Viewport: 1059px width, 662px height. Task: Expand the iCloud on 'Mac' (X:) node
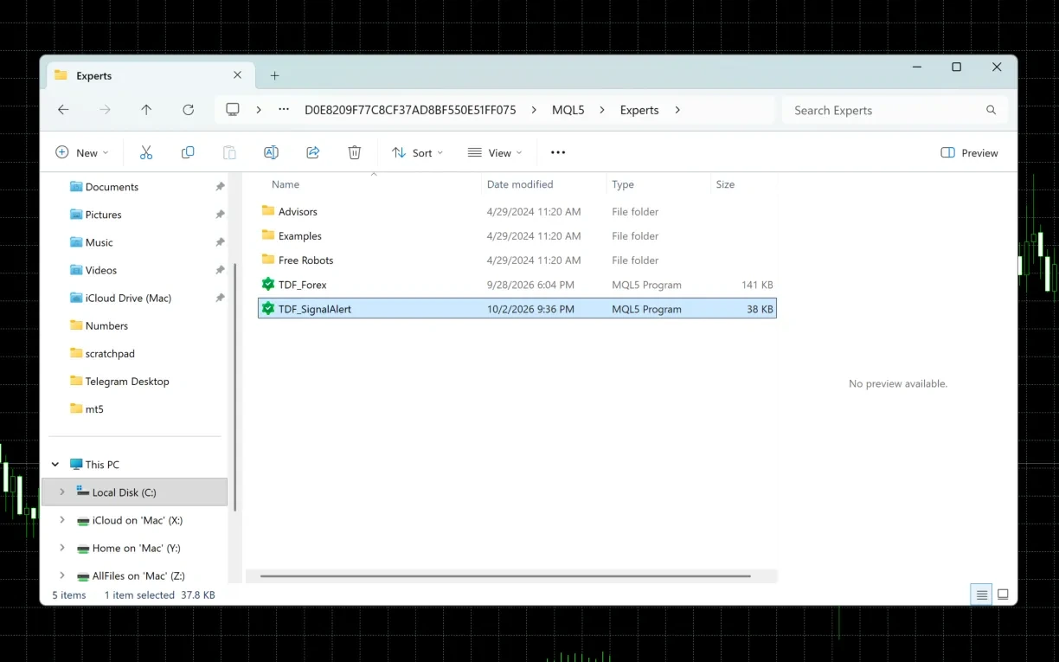click(x=61, y=520)
